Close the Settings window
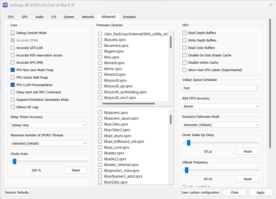 click(271, 5)
